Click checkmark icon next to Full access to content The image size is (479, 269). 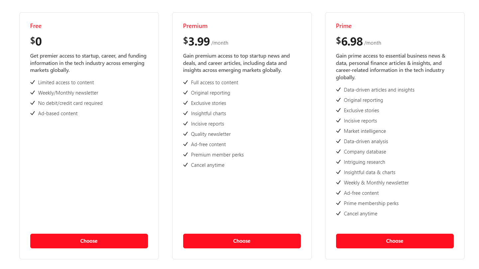point(185,82)
